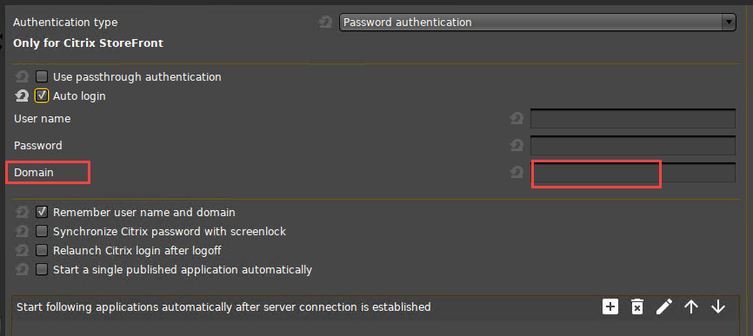Focus the Password input field

pyautogui.click(x=633, y=145)
